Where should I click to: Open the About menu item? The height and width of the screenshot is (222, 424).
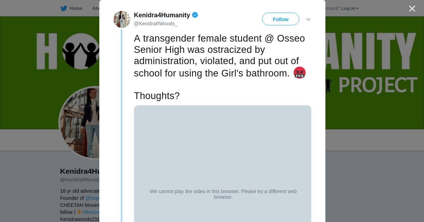[96, 8]
